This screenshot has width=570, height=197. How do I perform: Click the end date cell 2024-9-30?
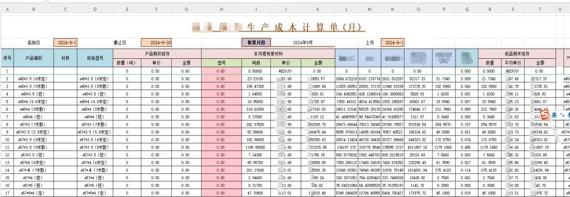tap(156, 43)
